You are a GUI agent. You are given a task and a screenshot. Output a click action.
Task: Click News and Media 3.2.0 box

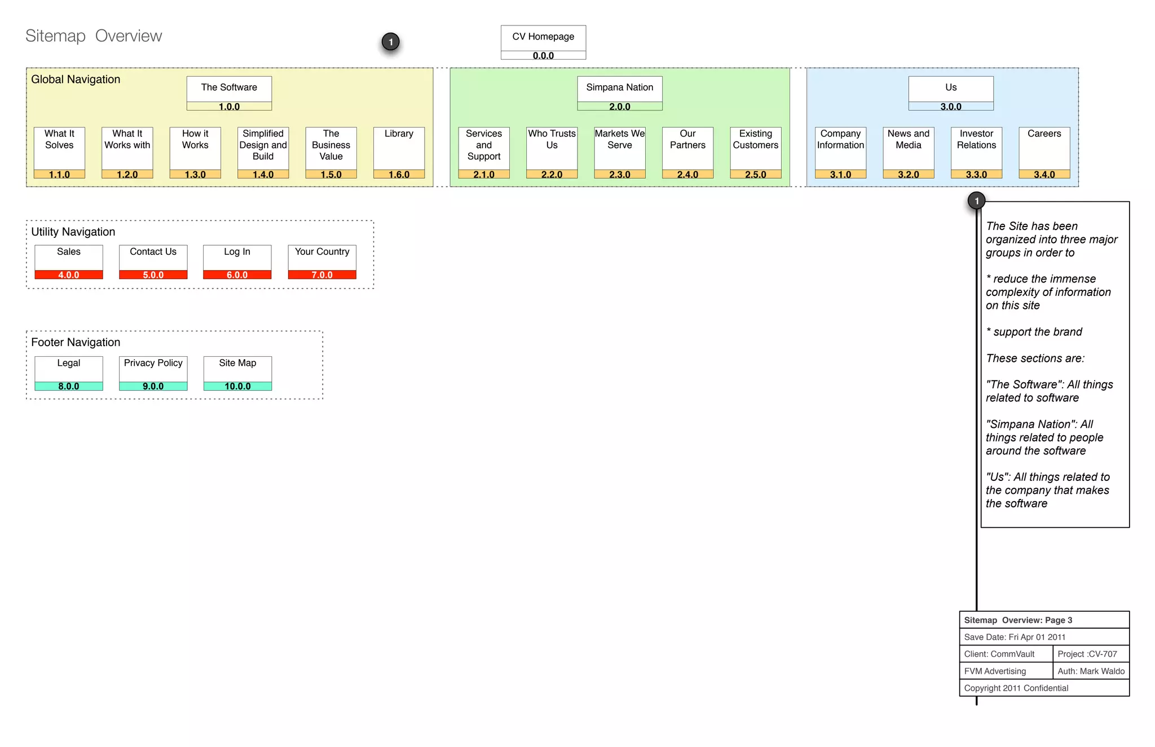click(909, 153)
